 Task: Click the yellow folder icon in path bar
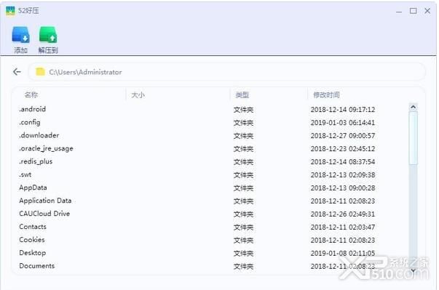coord(40,72)
